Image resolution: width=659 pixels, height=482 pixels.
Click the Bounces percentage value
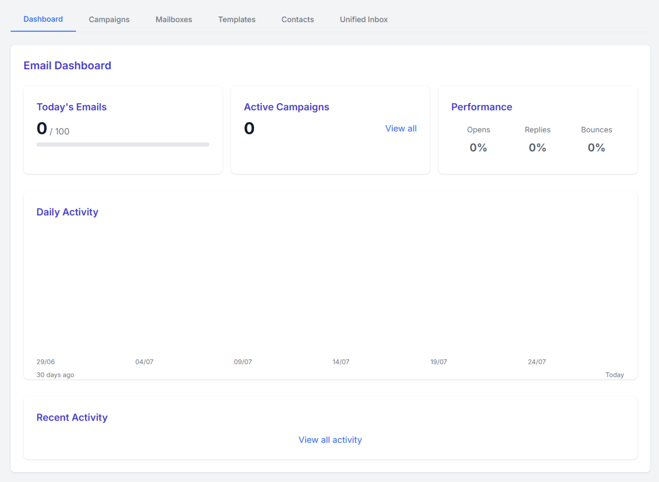pos(596,147)
